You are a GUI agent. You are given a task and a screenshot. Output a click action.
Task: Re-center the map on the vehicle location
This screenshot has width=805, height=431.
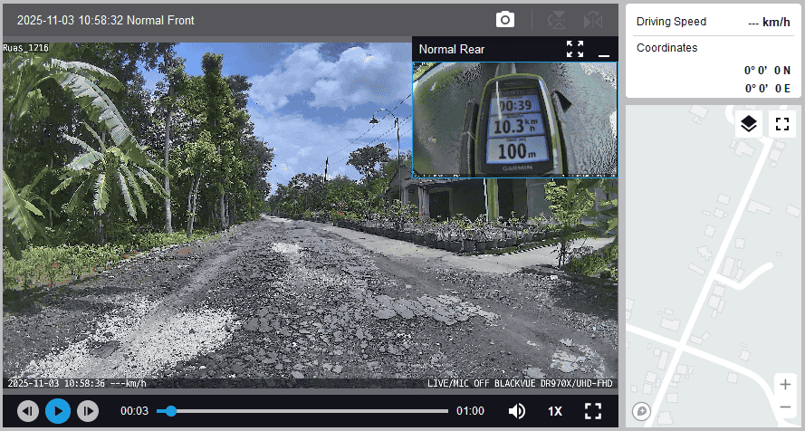tap(642, 411)
